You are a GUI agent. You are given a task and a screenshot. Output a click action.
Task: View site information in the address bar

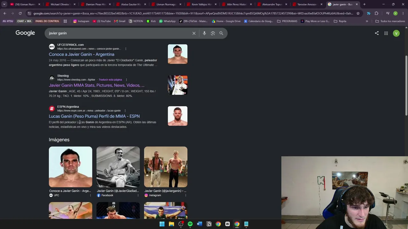pos(29,13)
